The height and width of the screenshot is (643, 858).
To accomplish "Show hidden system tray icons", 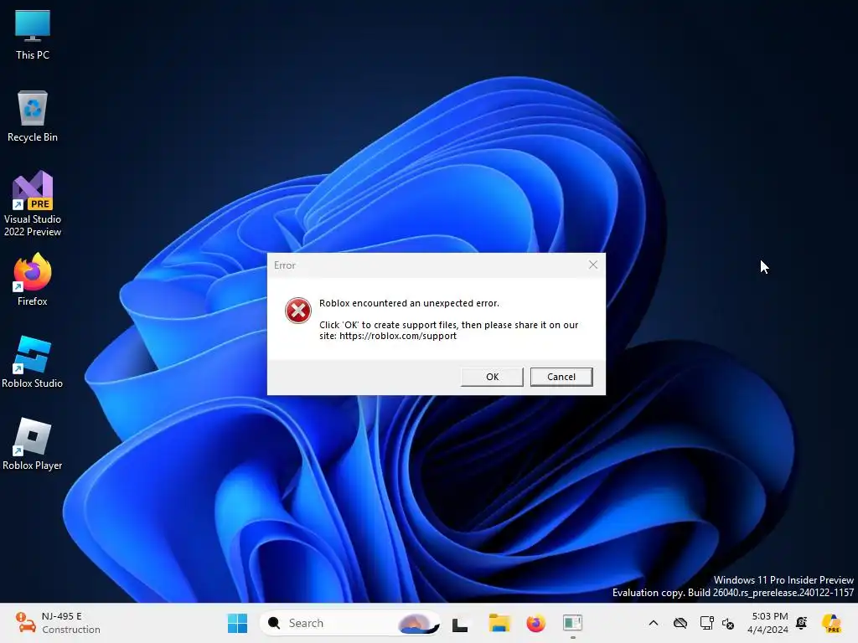I will (x=654, y=623).
